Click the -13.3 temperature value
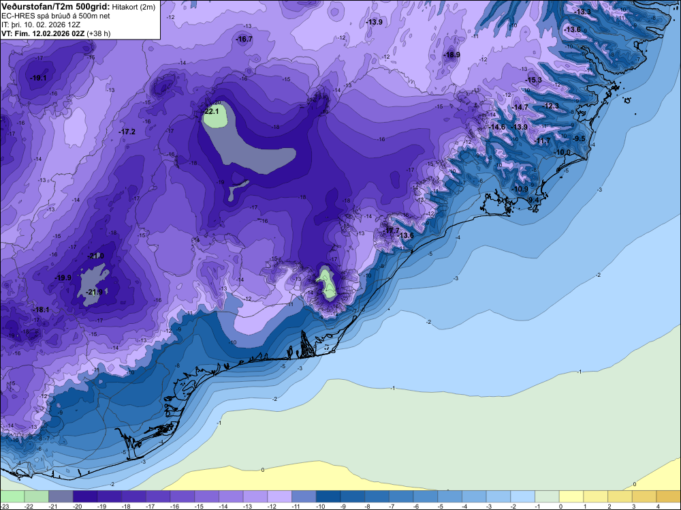The width and height of the screenshot is (681, 510). click(582, 12)
